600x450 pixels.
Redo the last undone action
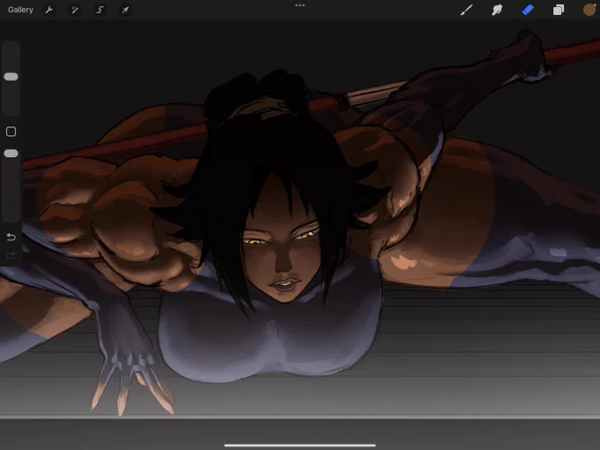pos(11,255)
